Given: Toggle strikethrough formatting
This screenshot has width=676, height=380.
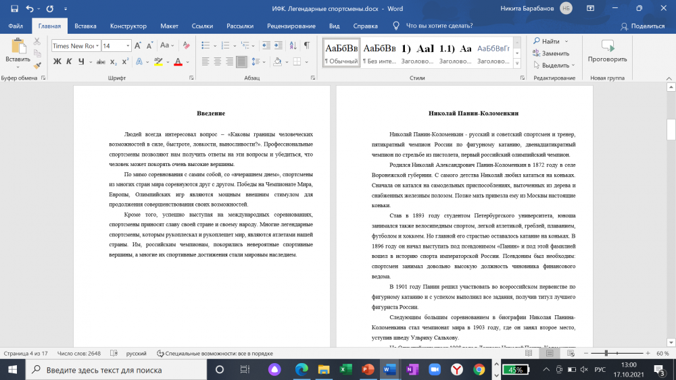Looking at the screenshot, I should pyautogui.click(x=101, y=62).
